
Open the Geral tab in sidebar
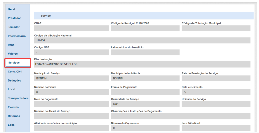point(12,9)
